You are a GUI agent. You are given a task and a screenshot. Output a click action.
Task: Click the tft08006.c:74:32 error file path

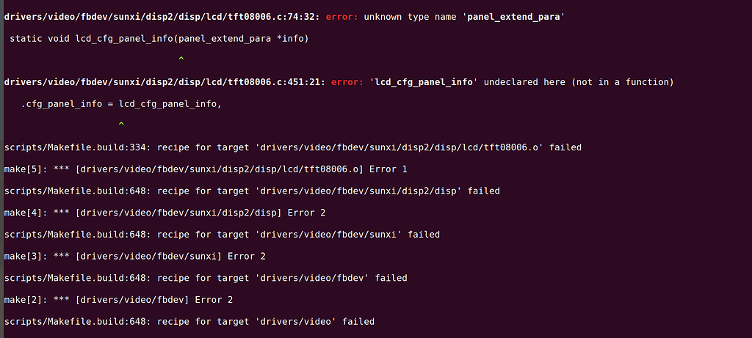tap(162, 17)
